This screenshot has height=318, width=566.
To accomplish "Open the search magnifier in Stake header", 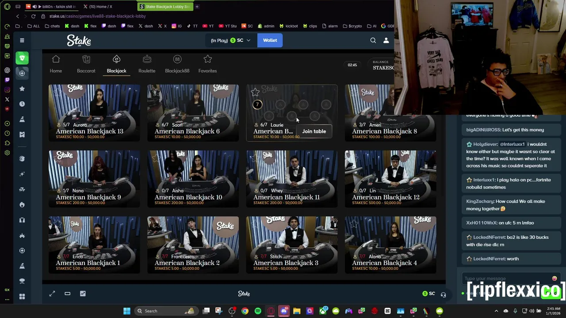I will click(373, 40).
